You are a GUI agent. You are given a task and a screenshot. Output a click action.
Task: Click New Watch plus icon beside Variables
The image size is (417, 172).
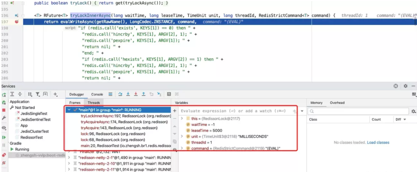(x=175, y=111)
